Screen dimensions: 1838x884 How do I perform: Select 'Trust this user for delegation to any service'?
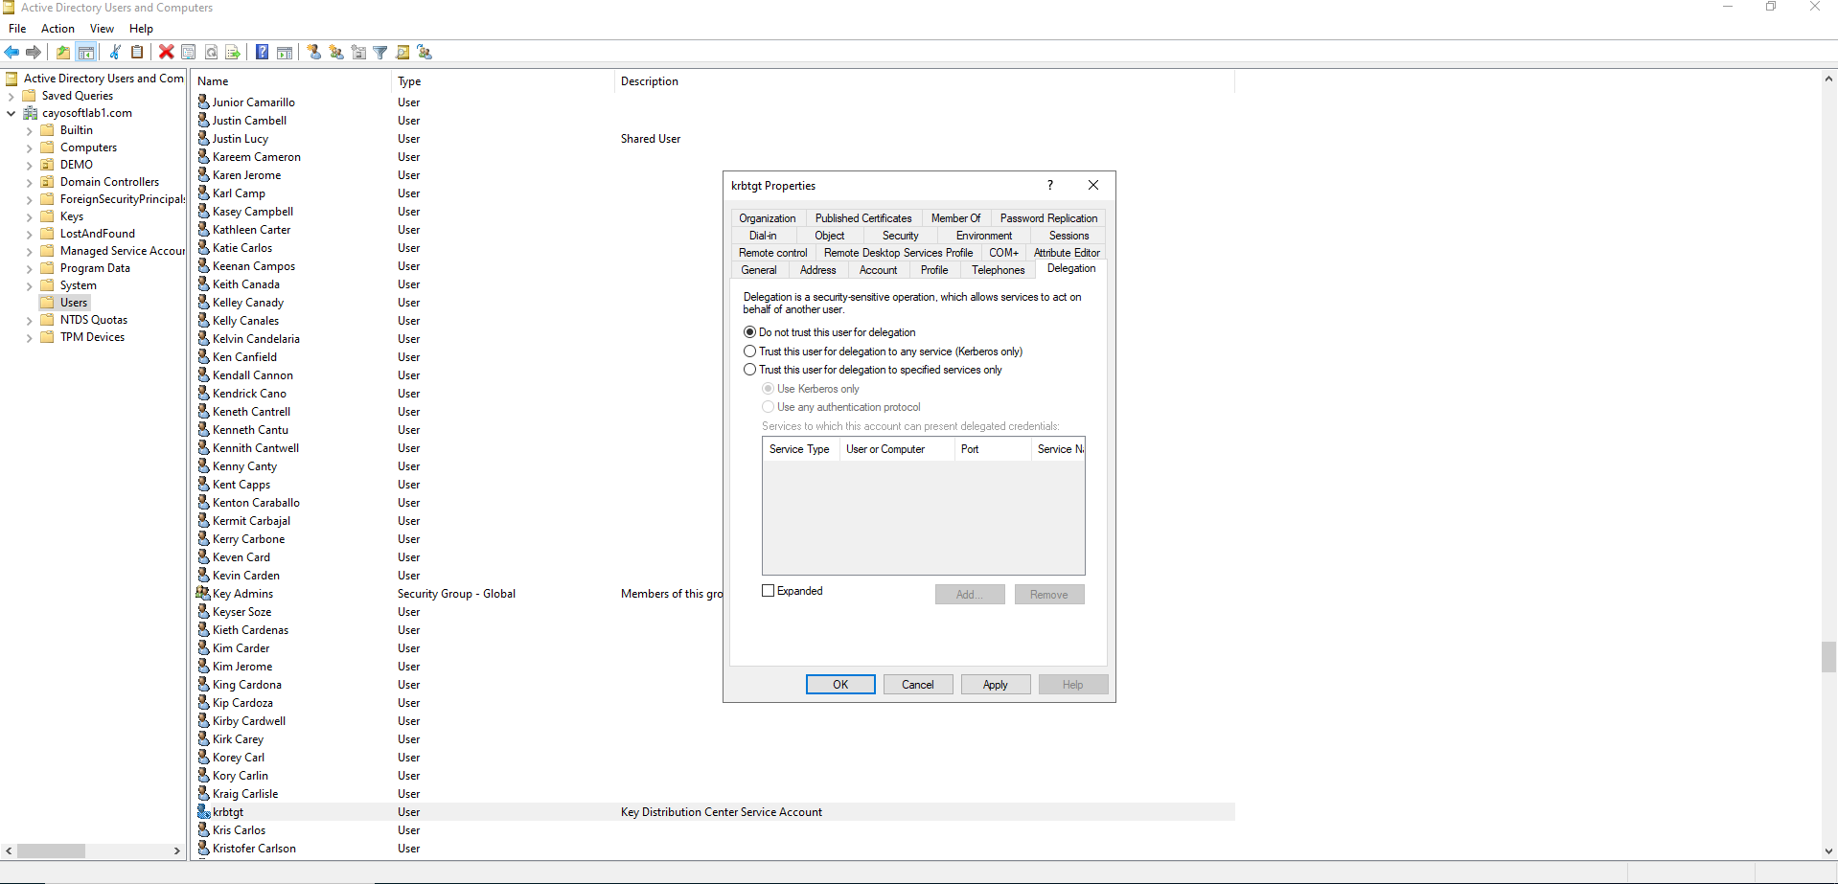click(x=750, y=351)
